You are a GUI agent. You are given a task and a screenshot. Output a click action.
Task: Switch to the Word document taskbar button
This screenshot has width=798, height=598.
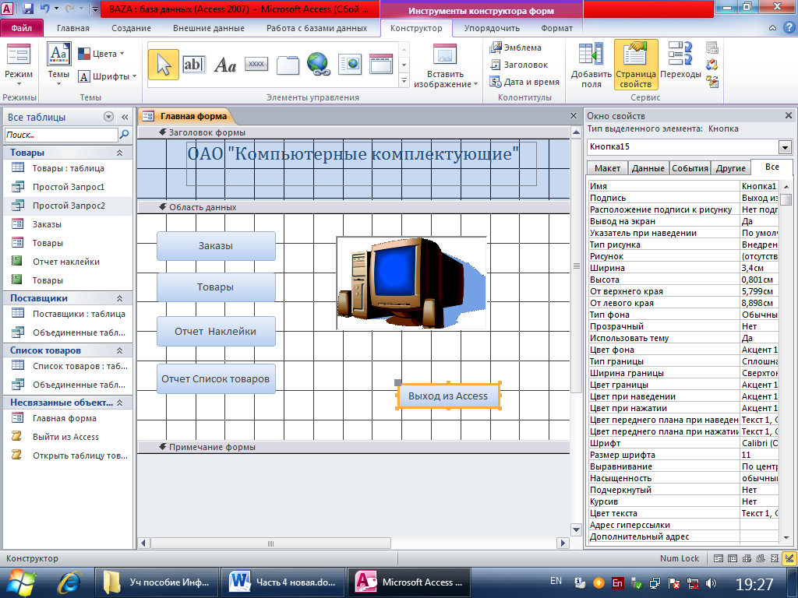coord(281,582)
